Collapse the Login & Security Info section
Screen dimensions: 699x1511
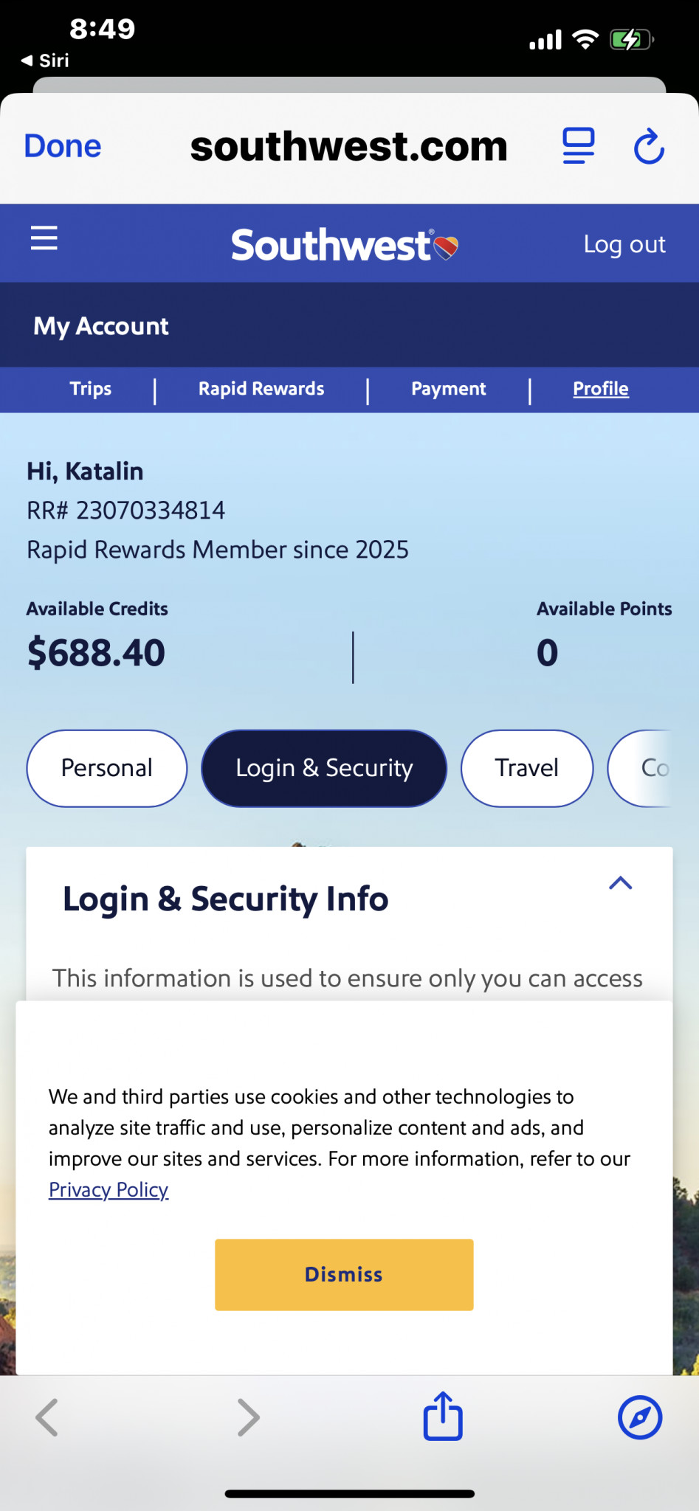[620, 883]
